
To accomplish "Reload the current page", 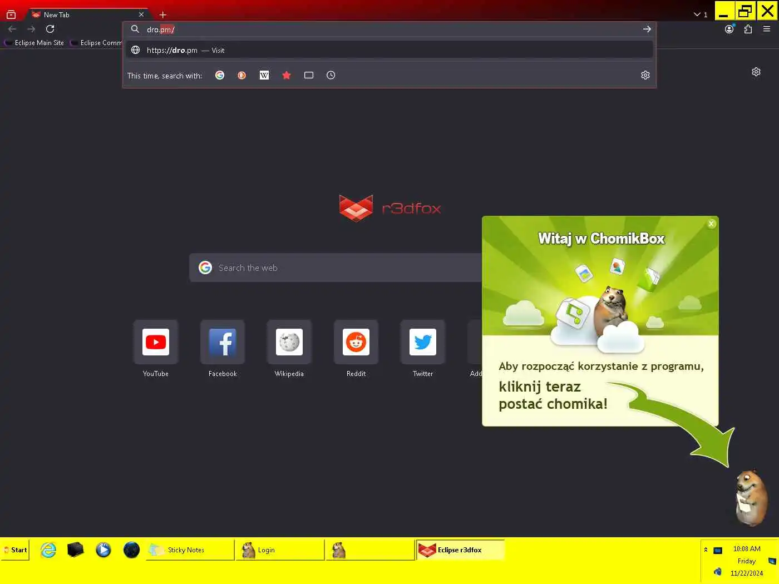I will [x=50, y=29].
